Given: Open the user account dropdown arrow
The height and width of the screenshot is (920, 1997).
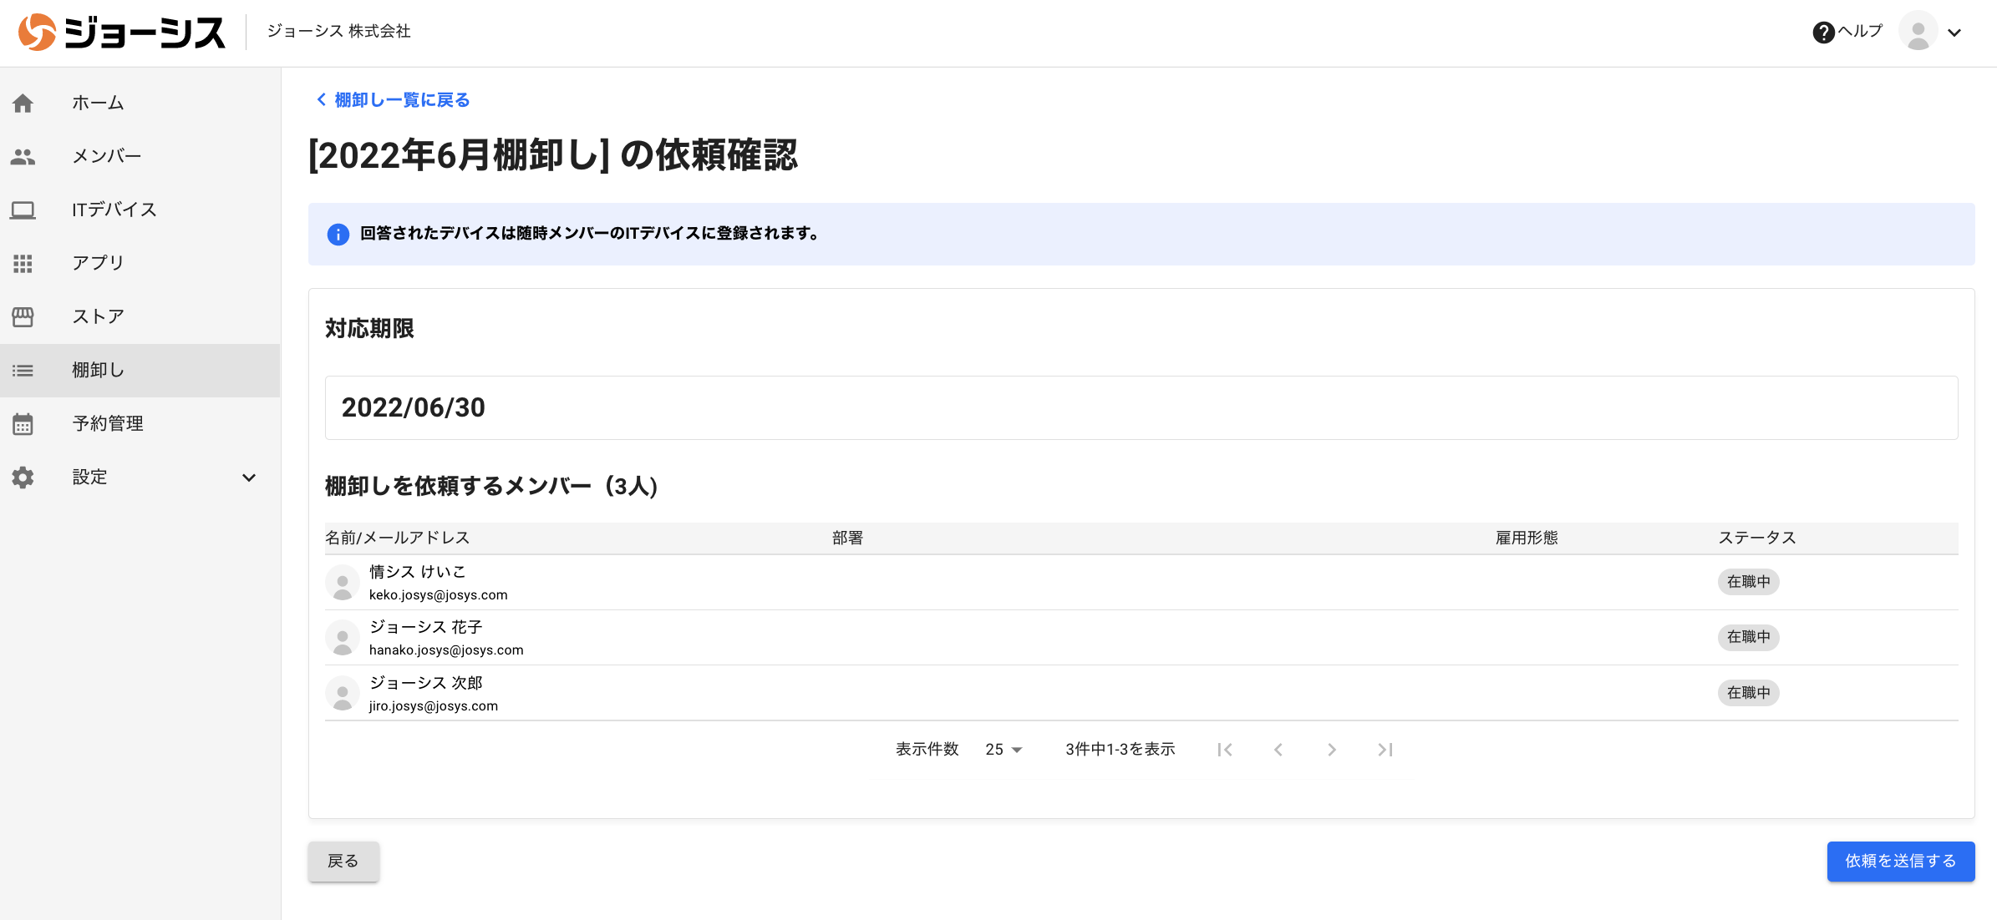Looking at the screenshot, I should (1954, 33).
